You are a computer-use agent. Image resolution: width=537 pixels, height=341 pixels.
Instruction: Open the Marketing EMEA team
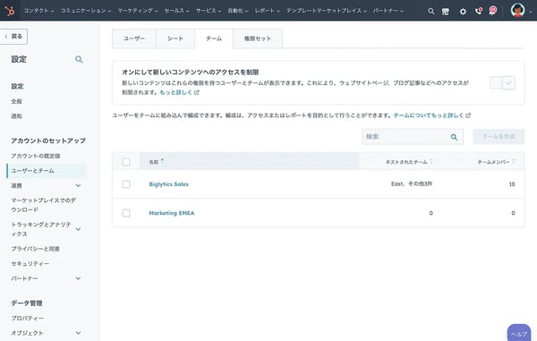coord(172,213)
